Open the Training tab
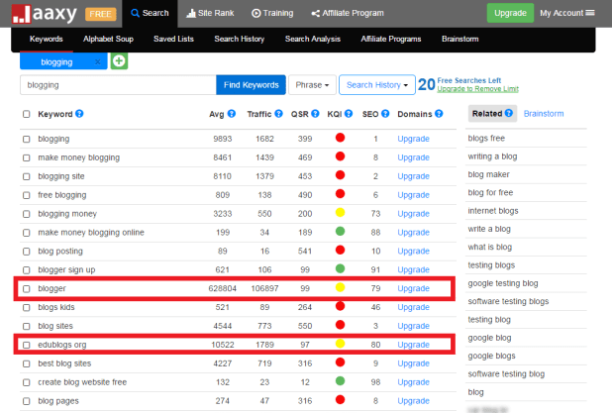The image size is (612, 413). tap(272, 13)
